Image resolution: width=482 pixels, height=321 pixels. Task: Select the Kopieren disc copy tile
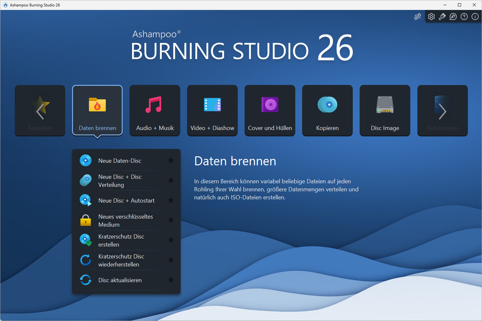(327, 110)
